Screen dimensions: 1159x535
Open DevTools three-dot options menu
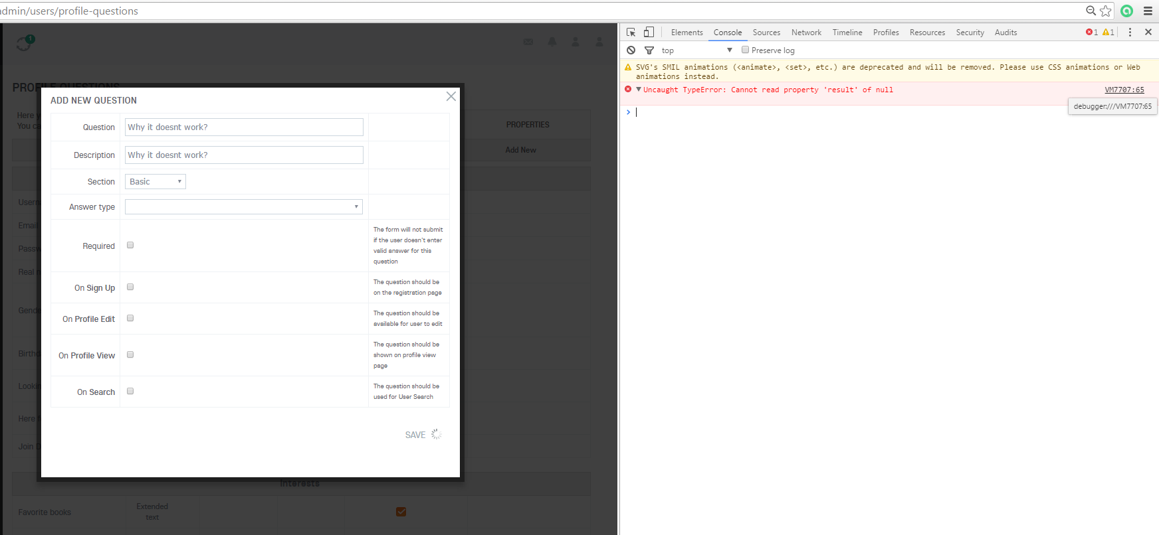(1130, 32)
